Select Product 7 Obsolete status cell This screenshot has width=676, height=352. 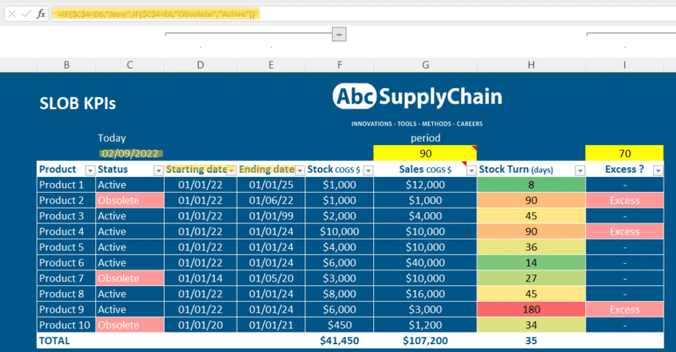pyautogui.click(x=129, y=278)
